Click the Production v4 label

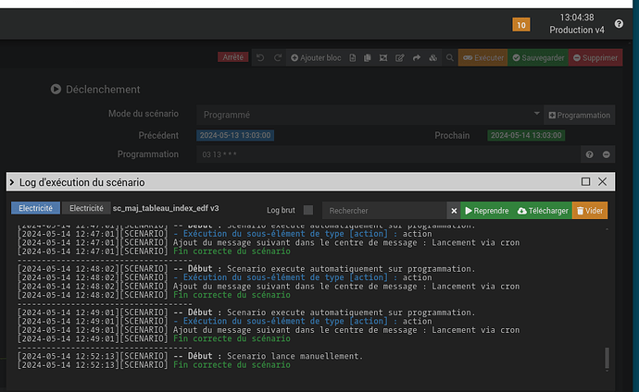point(577,31)
